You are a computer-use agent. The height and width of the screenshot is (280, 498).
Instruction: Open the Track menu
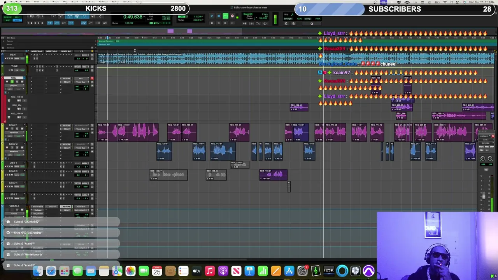click(56, 2)
